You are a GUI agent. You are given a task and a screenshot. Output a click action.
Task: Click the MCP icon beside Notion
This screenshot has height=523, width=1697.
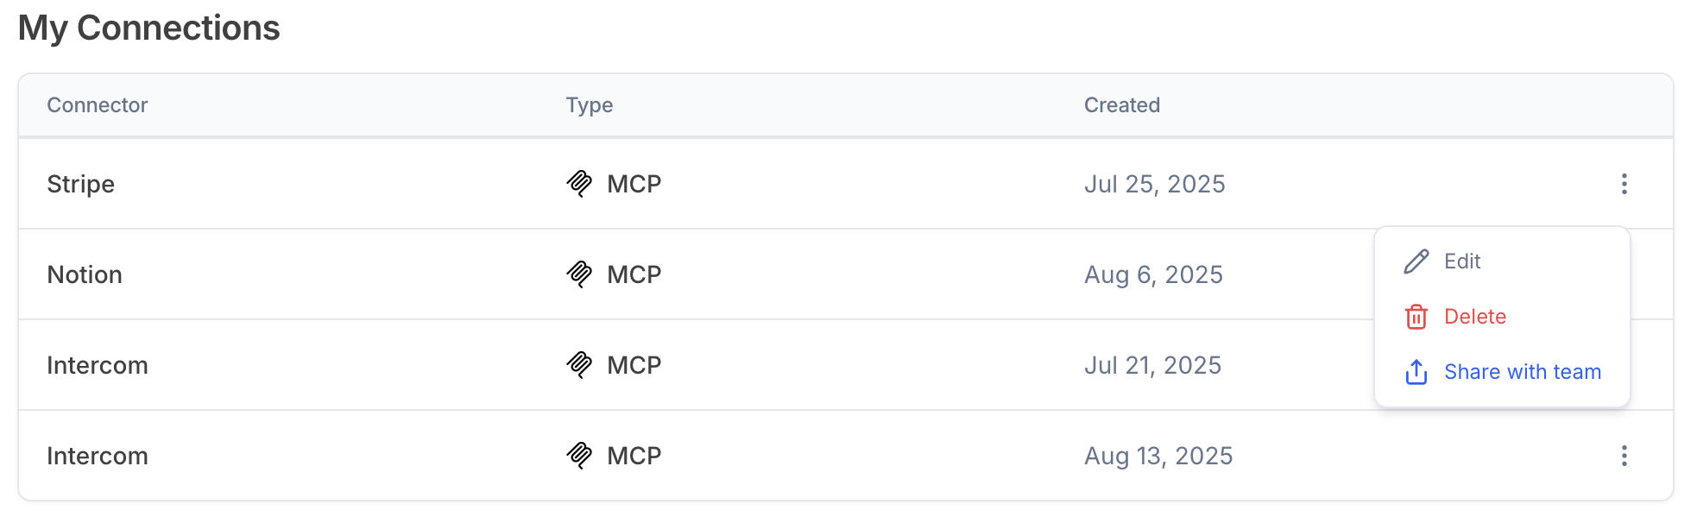[x=578, y=274]
